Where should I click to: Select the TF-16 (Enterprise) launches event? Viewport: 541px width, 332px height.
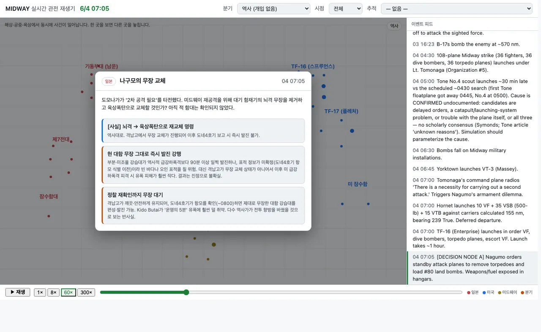click(x=473, y=239)
